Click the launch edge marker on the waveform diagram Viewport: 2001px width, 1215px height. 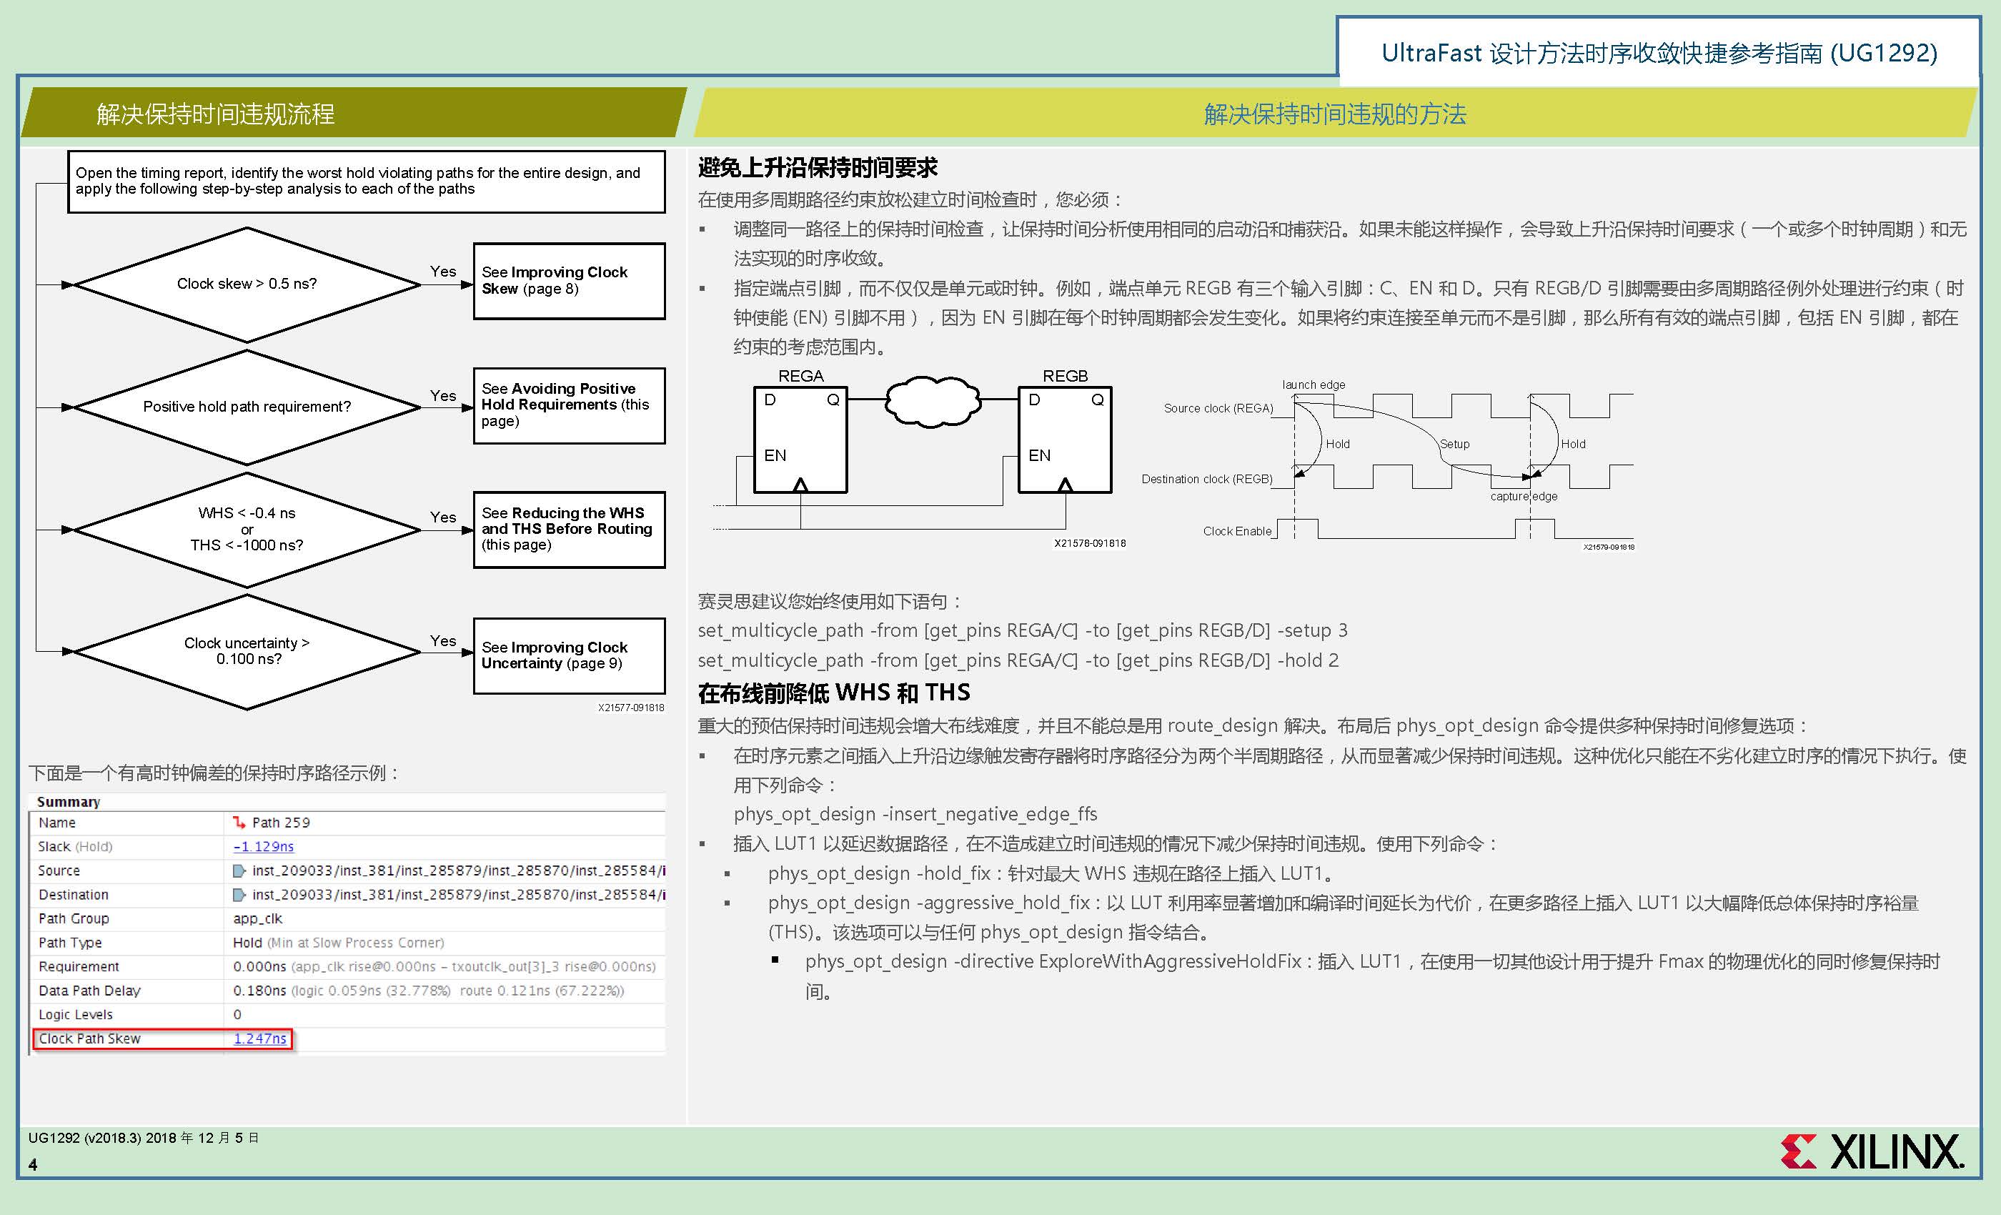(1312, 385)
